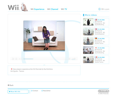Click the play button next to pause
Viewport: 117px width, 98px height.
pos(16,59)
